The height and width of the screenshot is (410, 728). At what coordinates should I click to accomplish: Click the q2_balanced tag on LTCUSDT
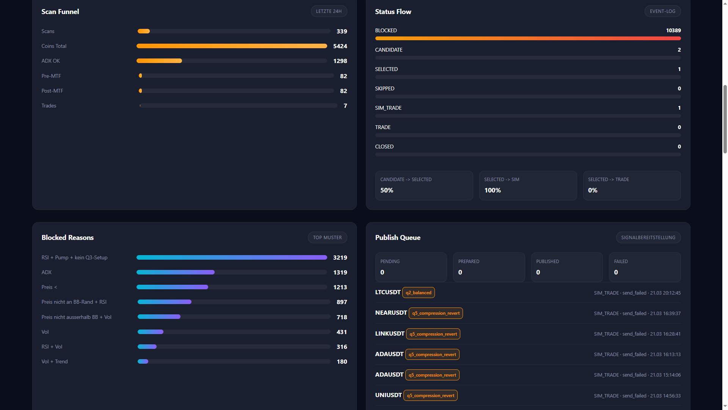click(418, 293)
